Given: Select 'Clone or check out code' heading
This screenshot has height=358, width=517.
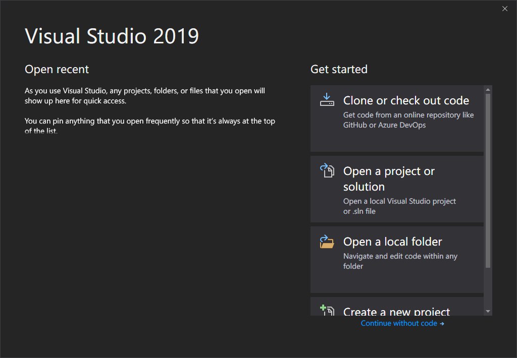Looking at the screenshot, I should (406, 100).
